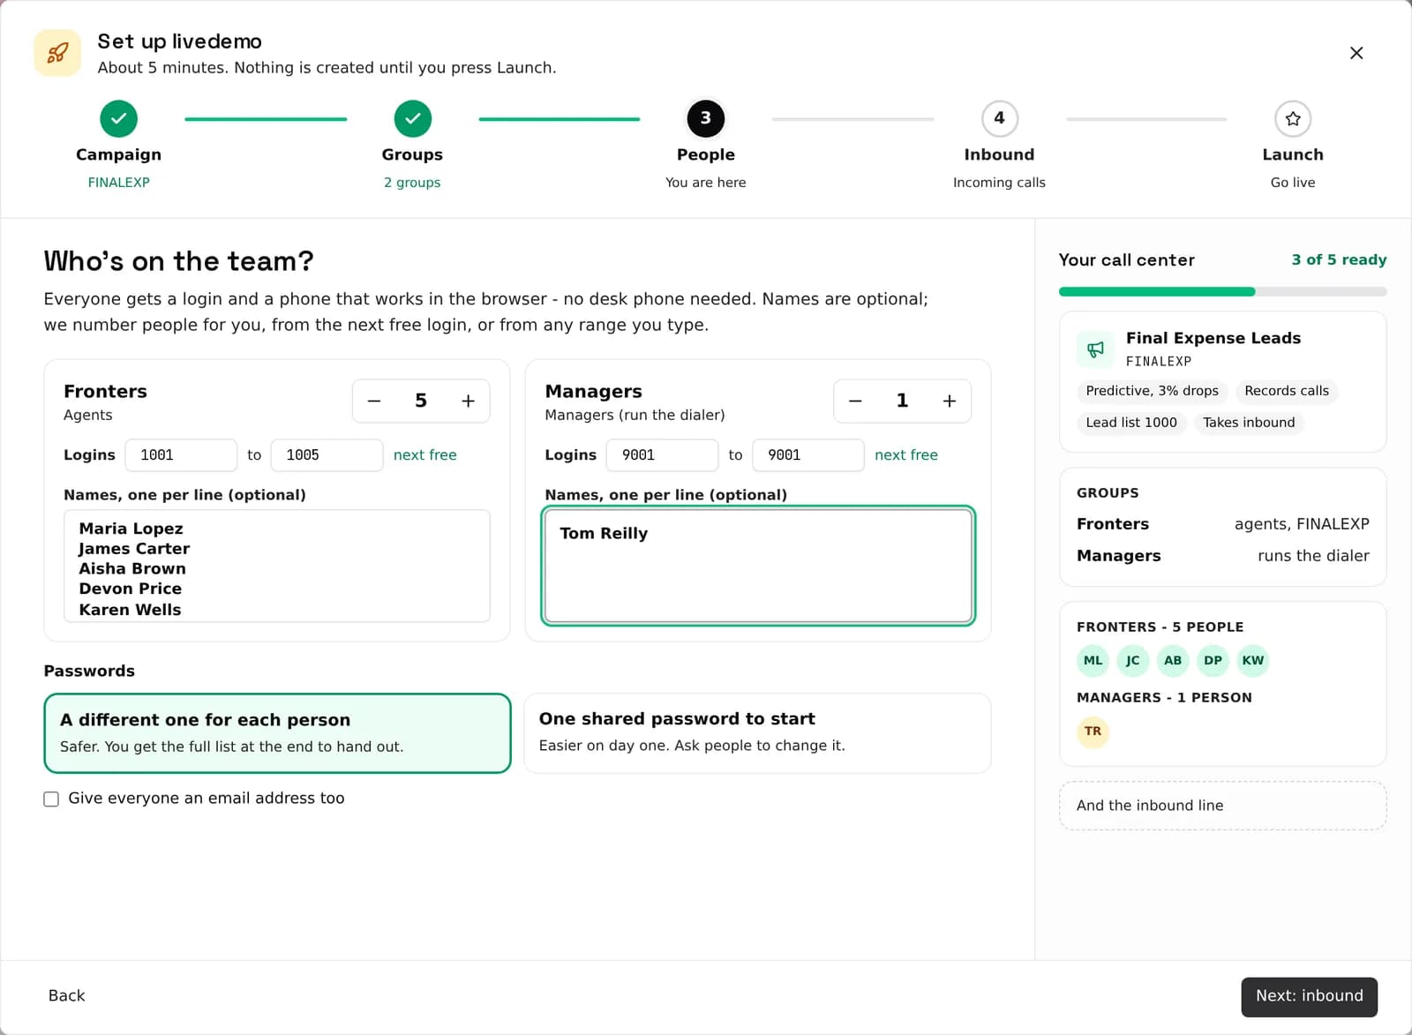Increase Managers count with plus

click(949, 401)
